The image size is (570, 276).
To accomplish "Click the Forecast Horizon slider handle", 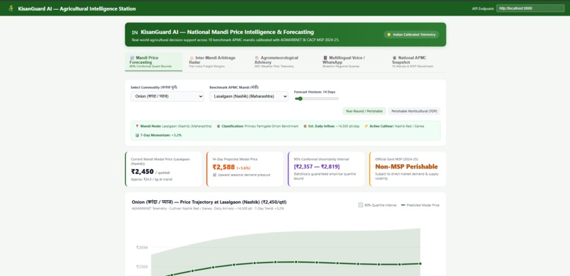I will (x=300, y=98).
